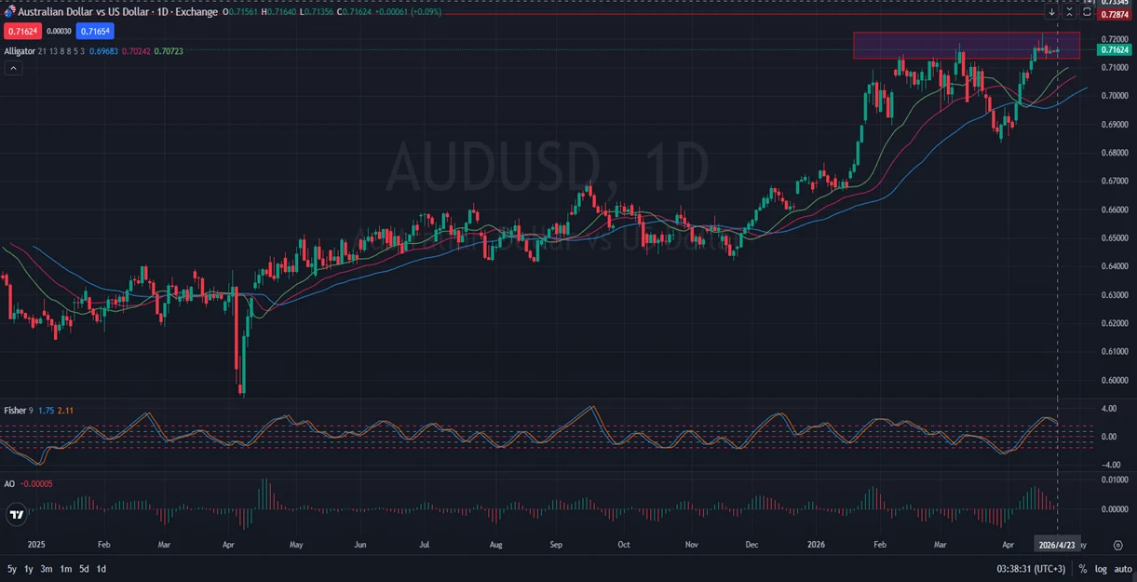Click the fullscreen bracket icon at top right

[x=1087, y=12]
